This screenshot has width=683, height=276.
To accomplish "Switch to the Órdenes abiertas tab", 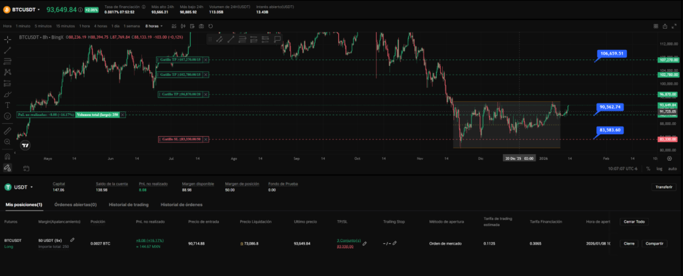I will coord(75,205).
